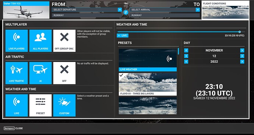The height and width of the screenshot is (135, 254).
Task: Click the 23:10 (23:10 UTC) slider time label
Action: coord(234,36)
